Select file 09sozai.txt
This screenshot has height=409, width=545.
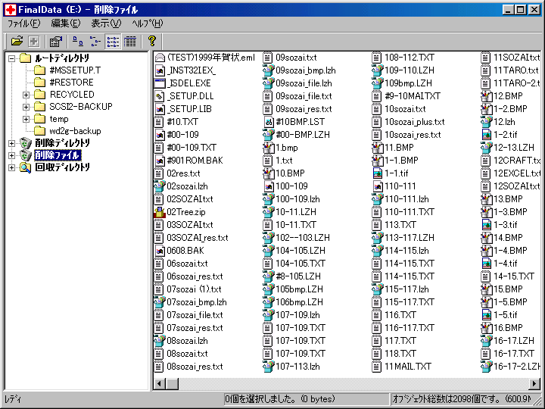pyautogui.click(x=296, y=58)
